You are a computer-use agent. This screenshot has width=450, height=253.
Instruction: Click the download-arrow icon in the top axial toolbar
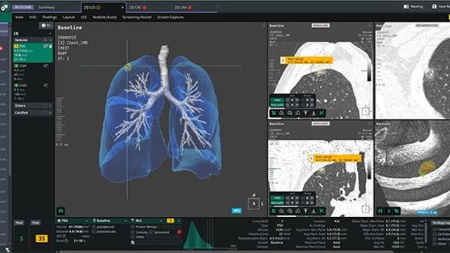(x=314, y=113)
